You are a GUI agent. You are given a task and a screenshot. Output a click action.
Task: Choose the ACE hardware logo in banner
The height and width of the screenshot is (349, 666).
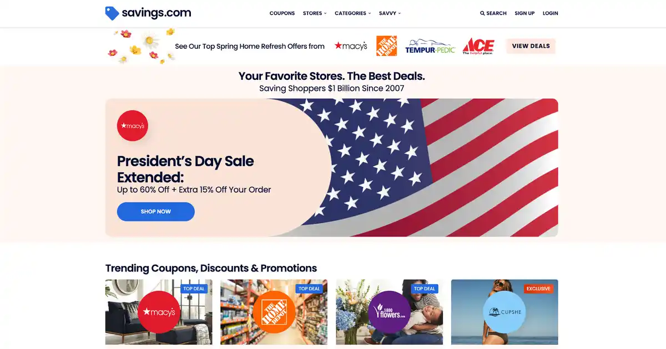(x=478, y=46)
